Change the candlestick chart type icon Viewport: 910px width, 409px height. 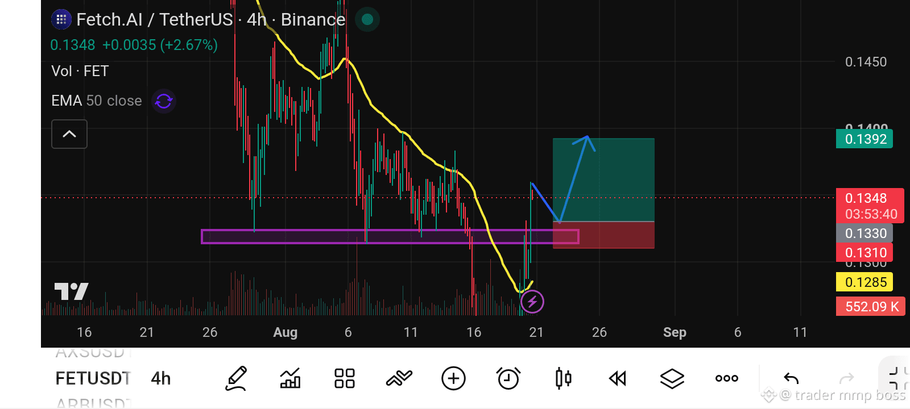(x=563, y=378)
